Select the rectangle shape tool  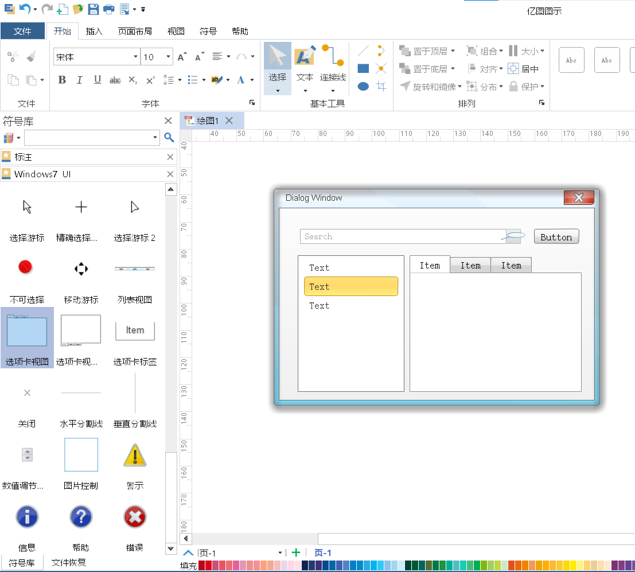tap(363, 69)
